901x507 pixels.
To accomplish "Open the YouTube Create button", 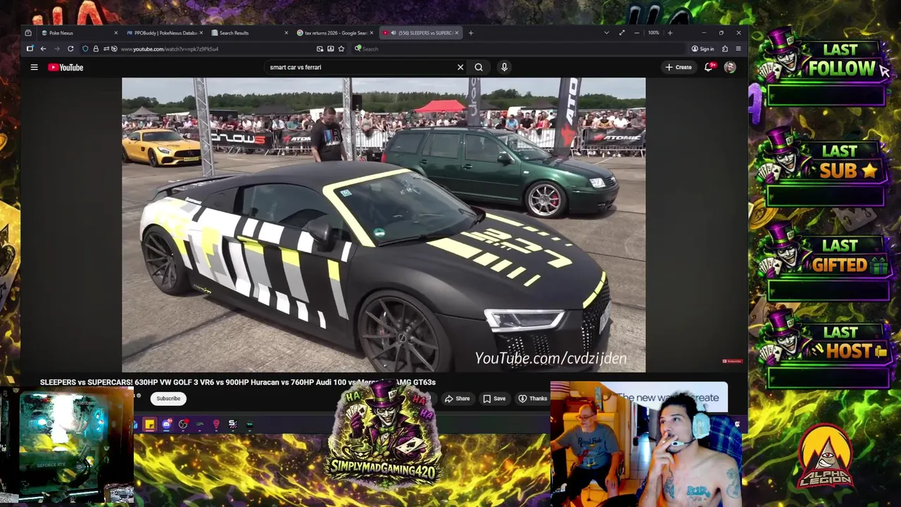I will coord(679,67).
